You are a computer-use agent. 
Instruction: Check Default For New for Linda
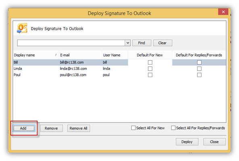point(150,69)
